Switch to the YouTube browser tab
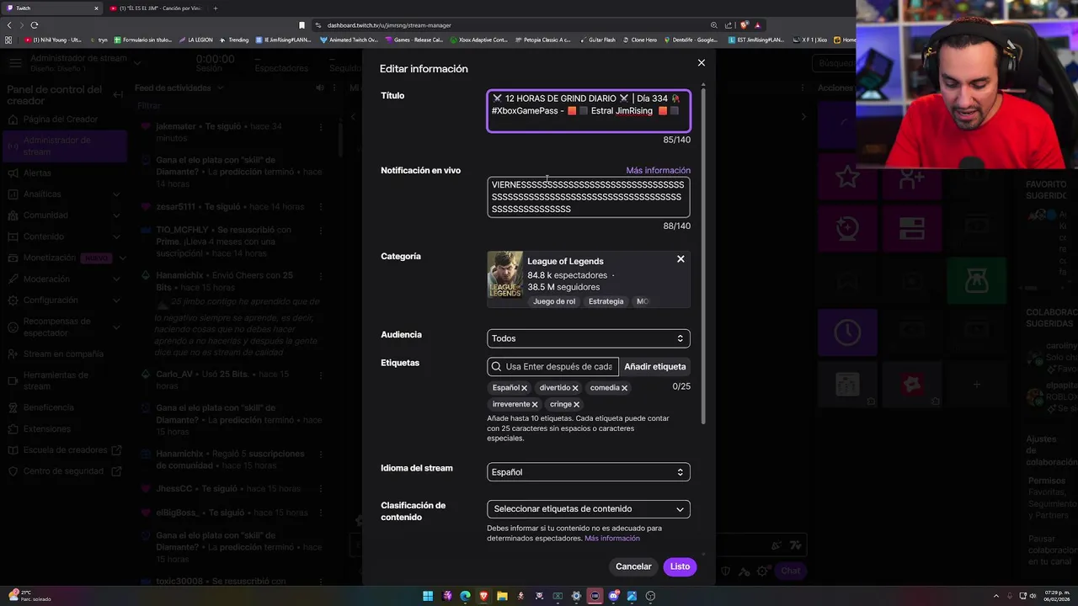Screen dimensions: 1078x606 click(156, 8)
